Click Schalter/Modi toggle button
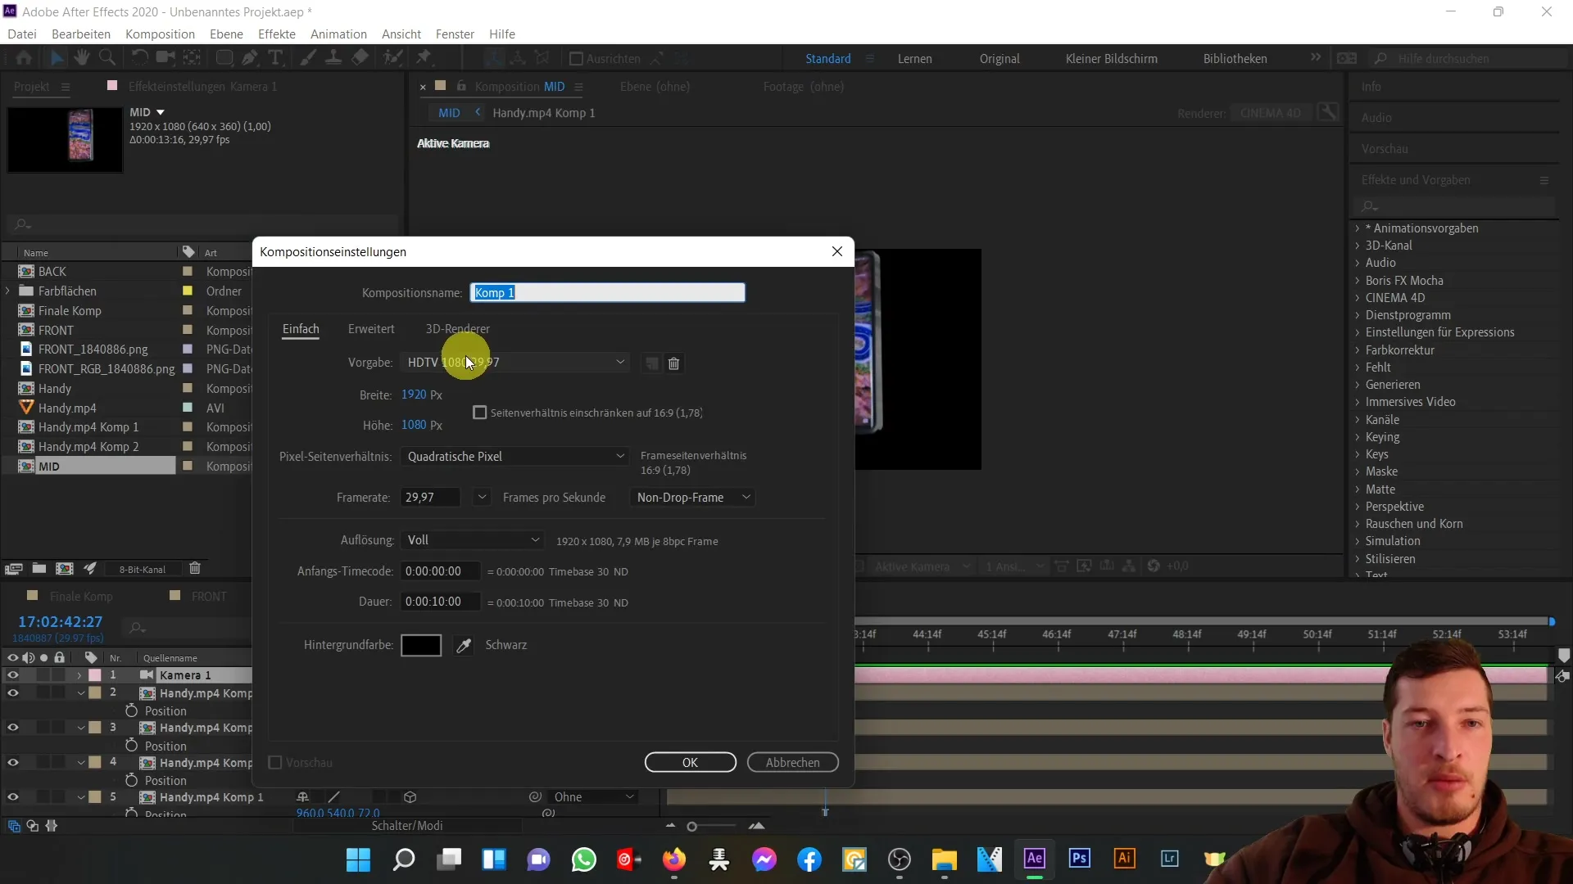1573x884 pixels. pyautogui.click(x=407, y=826)
